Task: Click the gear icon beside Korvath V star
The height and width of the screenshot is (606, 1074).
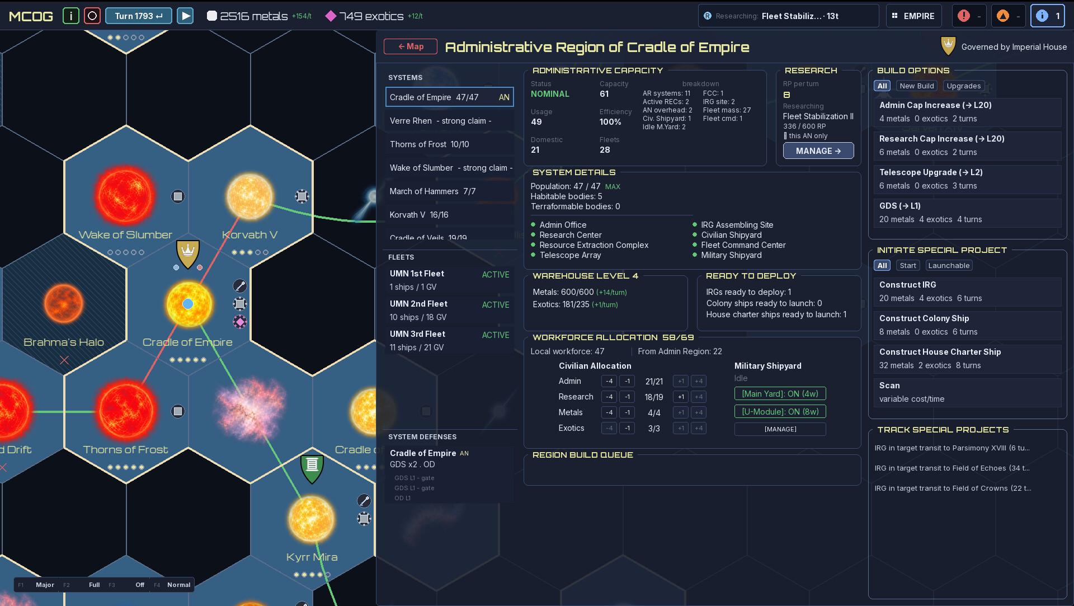Action: click(302, 196)
